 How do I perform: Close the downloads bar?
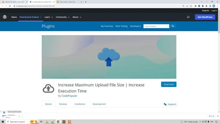tap(218, 116)
